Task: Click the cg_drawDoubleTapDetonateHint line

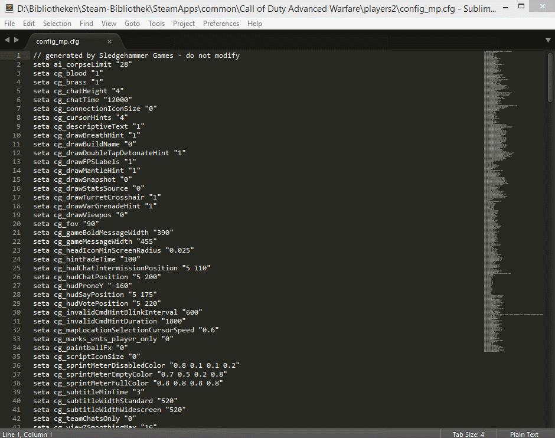Action: coord(109,153)
